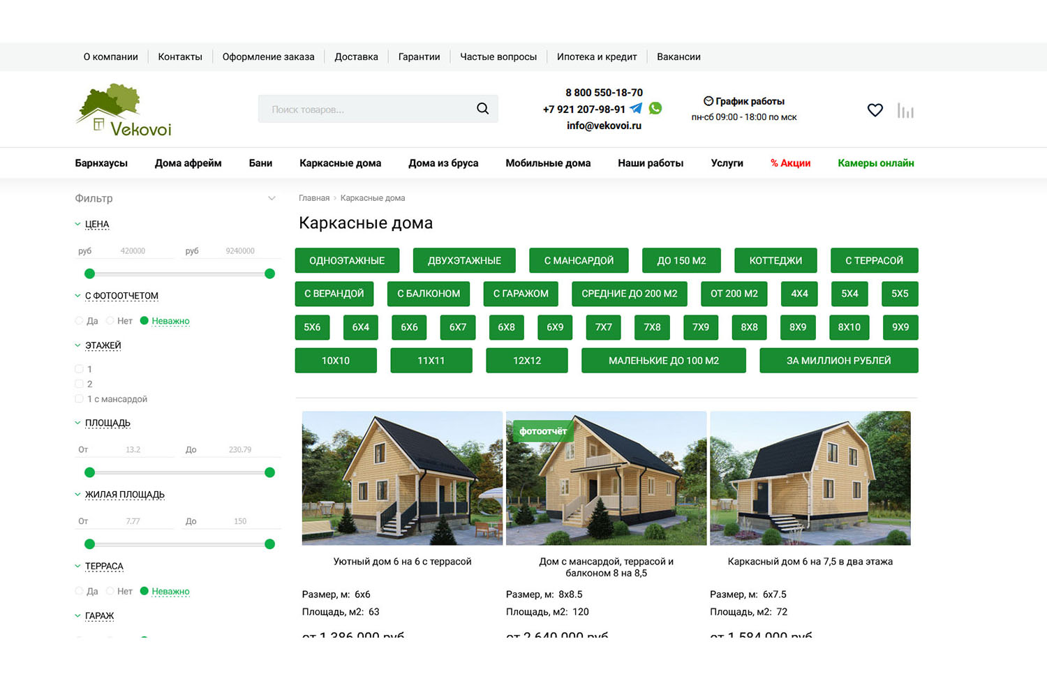Click the price slider's right handle

[269, 273]
